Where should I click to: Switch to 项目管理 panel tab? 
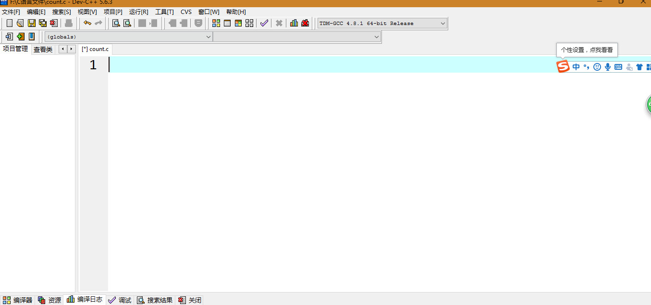click(15, 49)
